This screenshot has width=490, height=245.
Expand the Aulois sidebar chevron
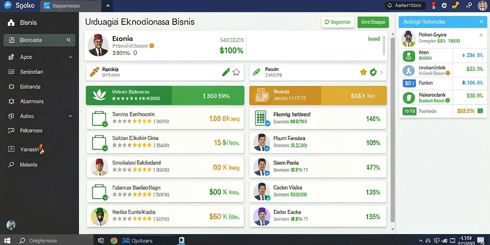point(70,116)
